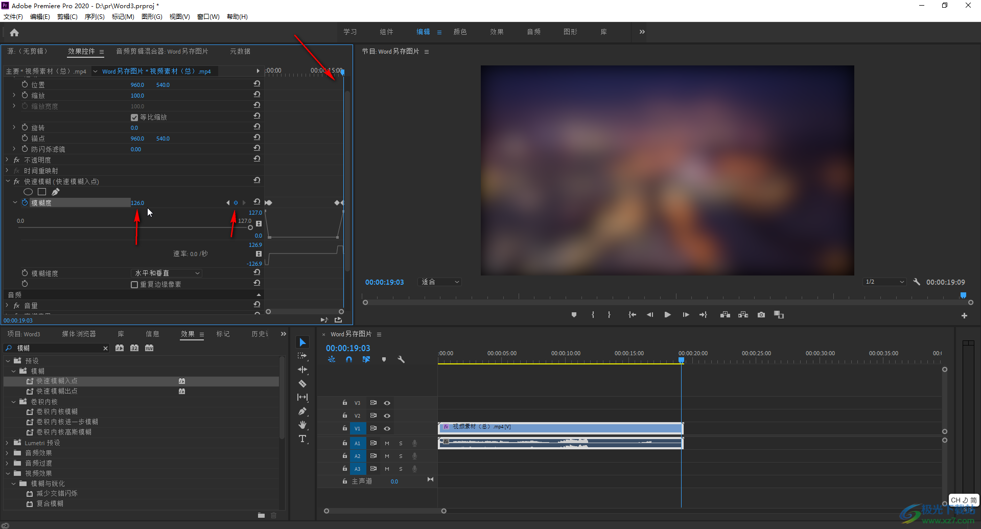Expand the Scale property
This screenshot has width=981, height=529.
pyautogui.click(x=14, y=95)
